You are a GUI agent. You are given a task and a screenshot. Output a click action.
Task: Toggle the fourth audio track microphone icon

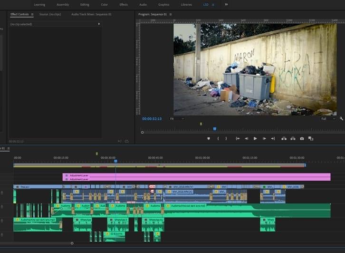(2, 235)
